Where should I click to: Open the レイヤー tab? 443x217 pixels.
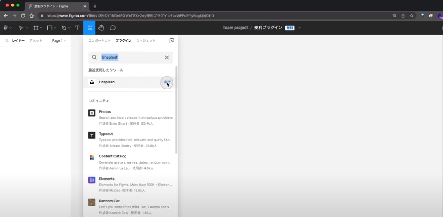pyautogui.click(x=18, y=40)
